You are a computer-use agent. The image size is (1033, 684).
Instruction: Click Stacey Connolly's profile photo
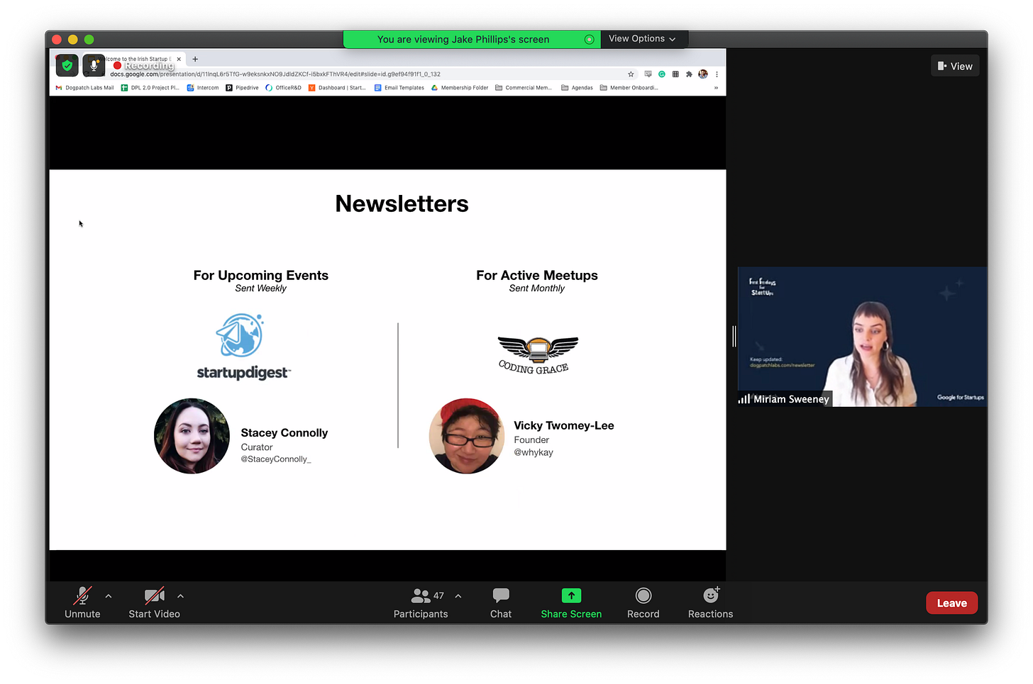click(192, 436)
